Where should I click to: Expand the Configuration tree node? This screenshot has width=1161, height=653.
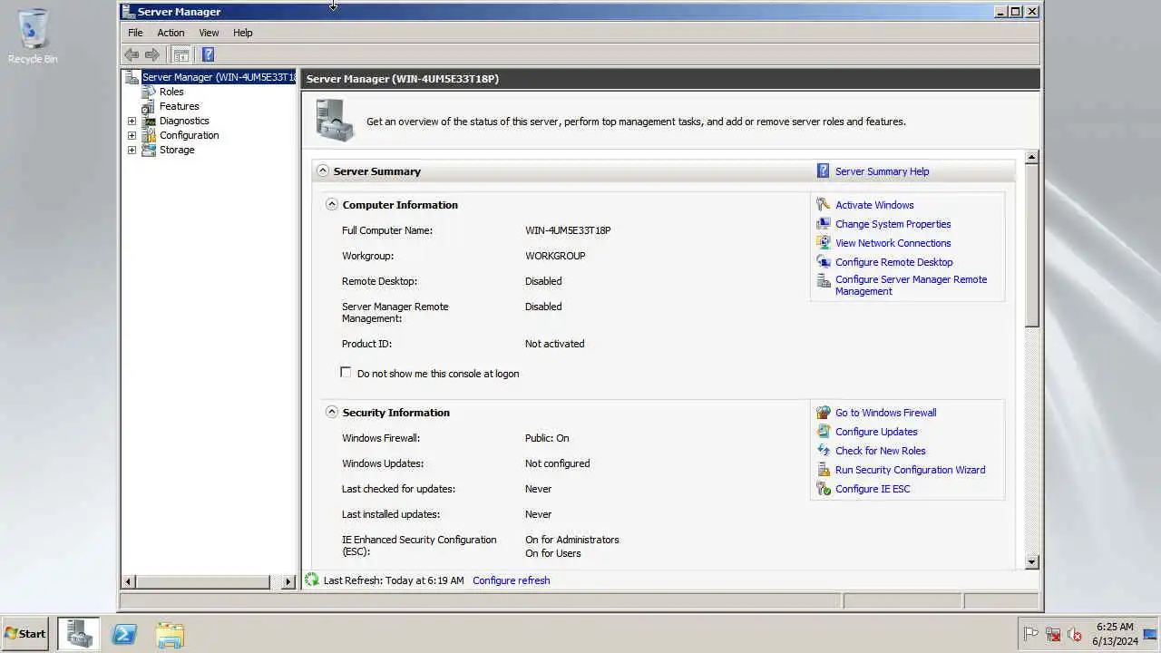pyautogui.click(x=132, y=135)
